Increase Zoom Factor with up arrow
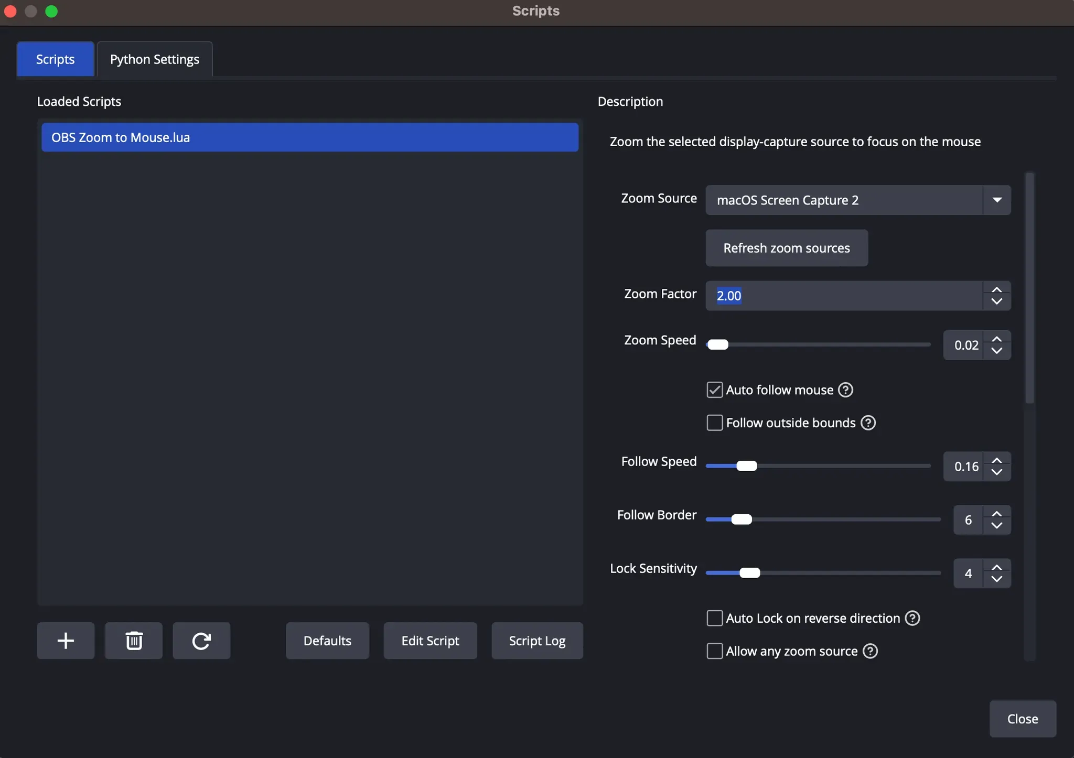 (997, 290)
